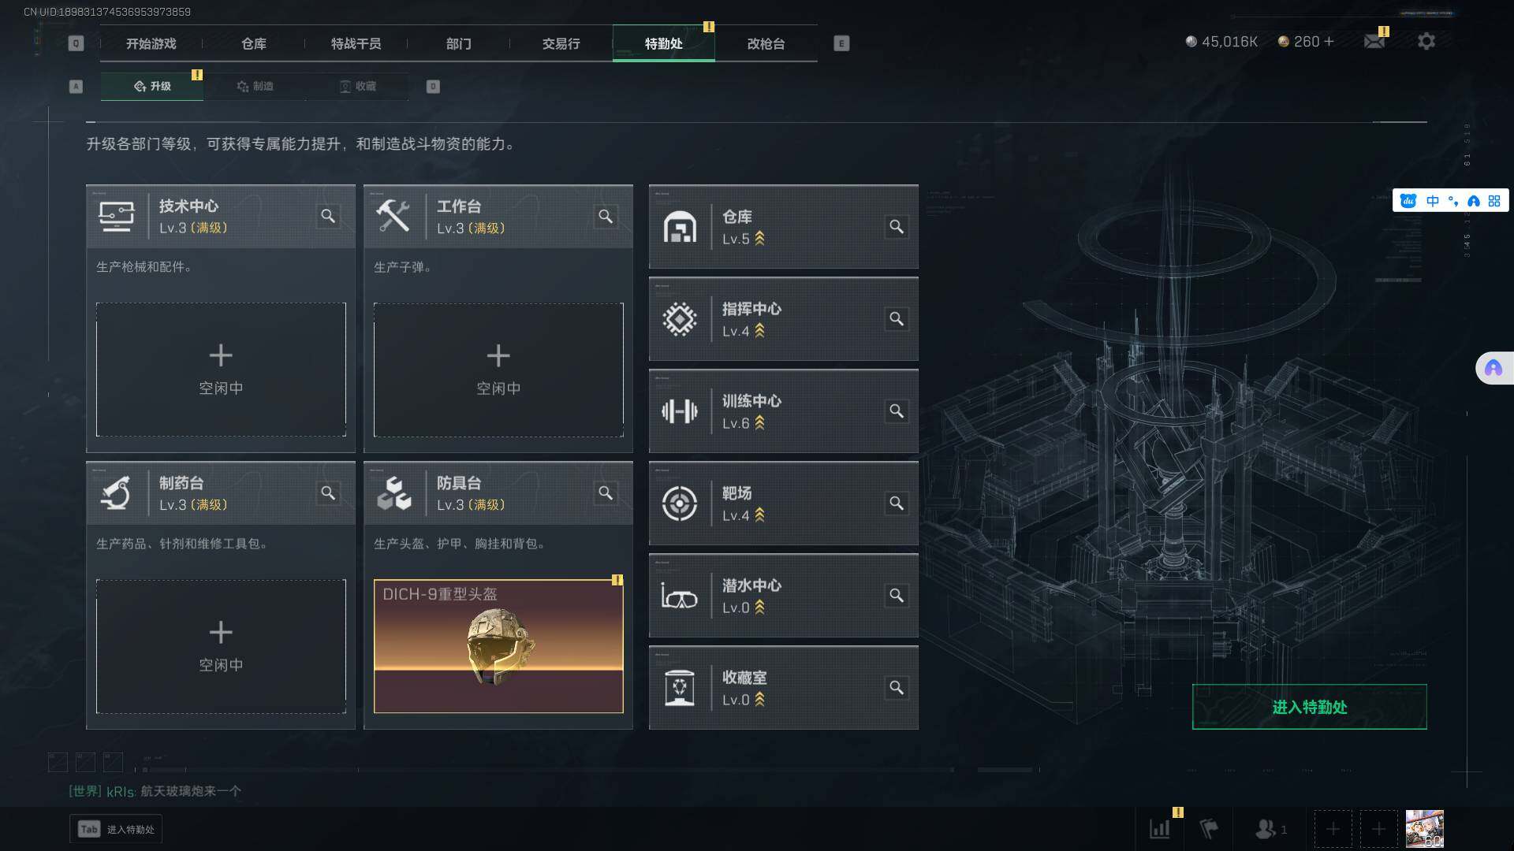Image resolution: width=1514 pixels, height=851 pixels.
Task: Collect the DICH-9重型头盔 crafted item
Action: 498,646
